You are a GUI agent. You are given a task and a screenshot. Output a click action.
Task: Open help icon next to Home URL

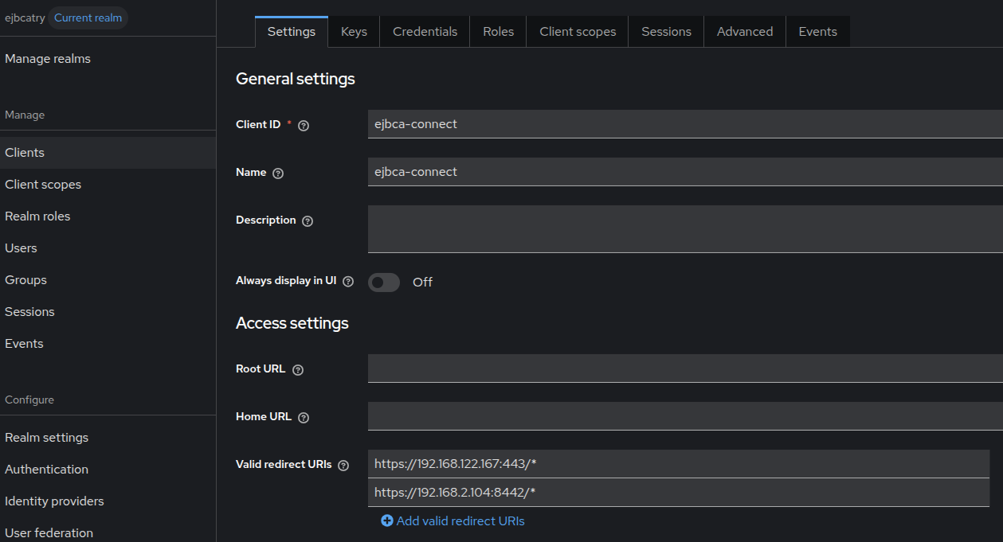click(x=304, y=417)
